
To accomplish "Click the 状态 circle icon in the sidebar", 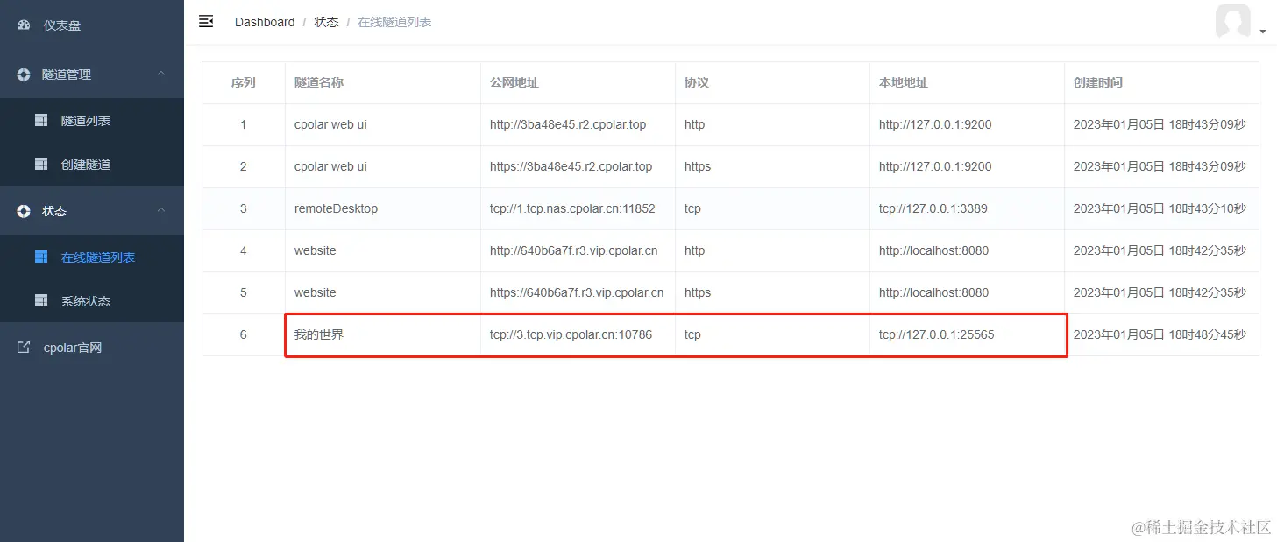I will point(24,211).
